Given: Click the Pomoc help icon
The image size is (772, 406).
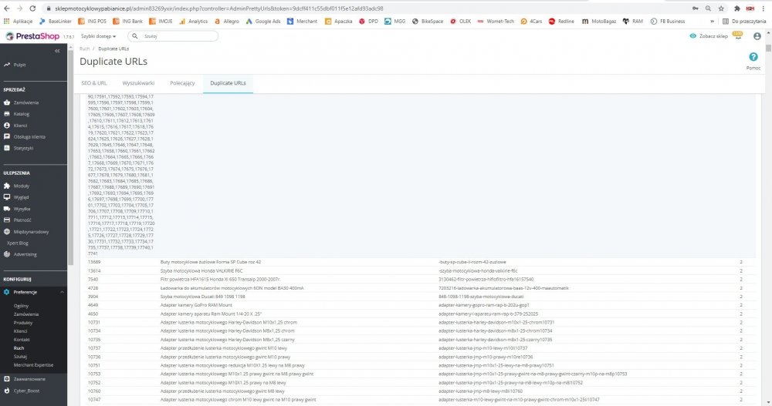Looking at the screenshot, I should 753,57.
